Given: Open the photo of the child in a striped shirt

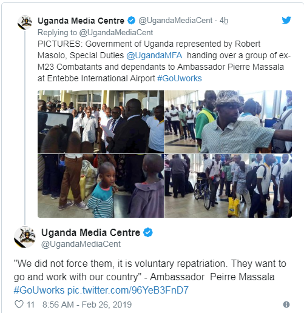Looking at the screenshot, I should [x=101, y=186].
